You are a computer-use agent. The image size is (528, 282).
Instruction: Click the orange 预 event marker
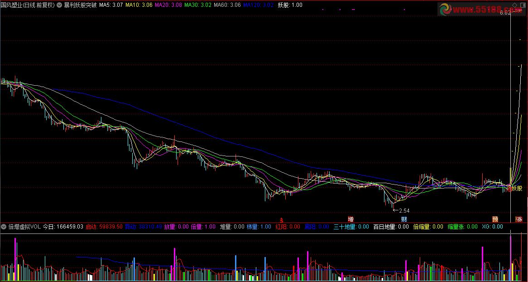[x=495, y=219]
